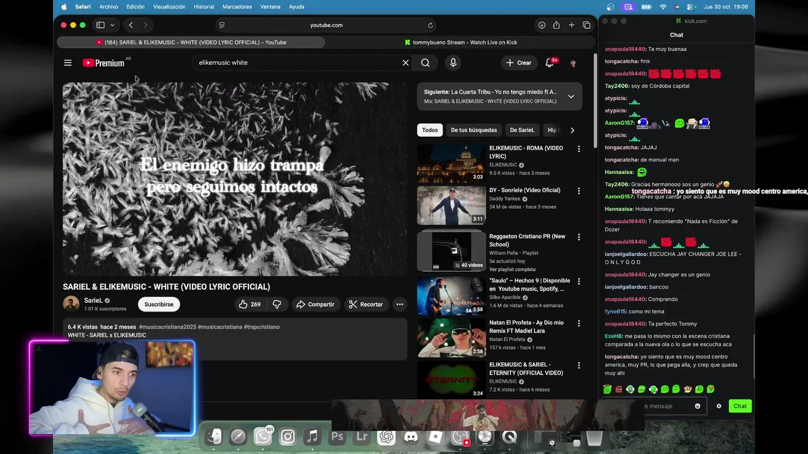Click the Crear button

pyautogui.click(x=518, y=62)
